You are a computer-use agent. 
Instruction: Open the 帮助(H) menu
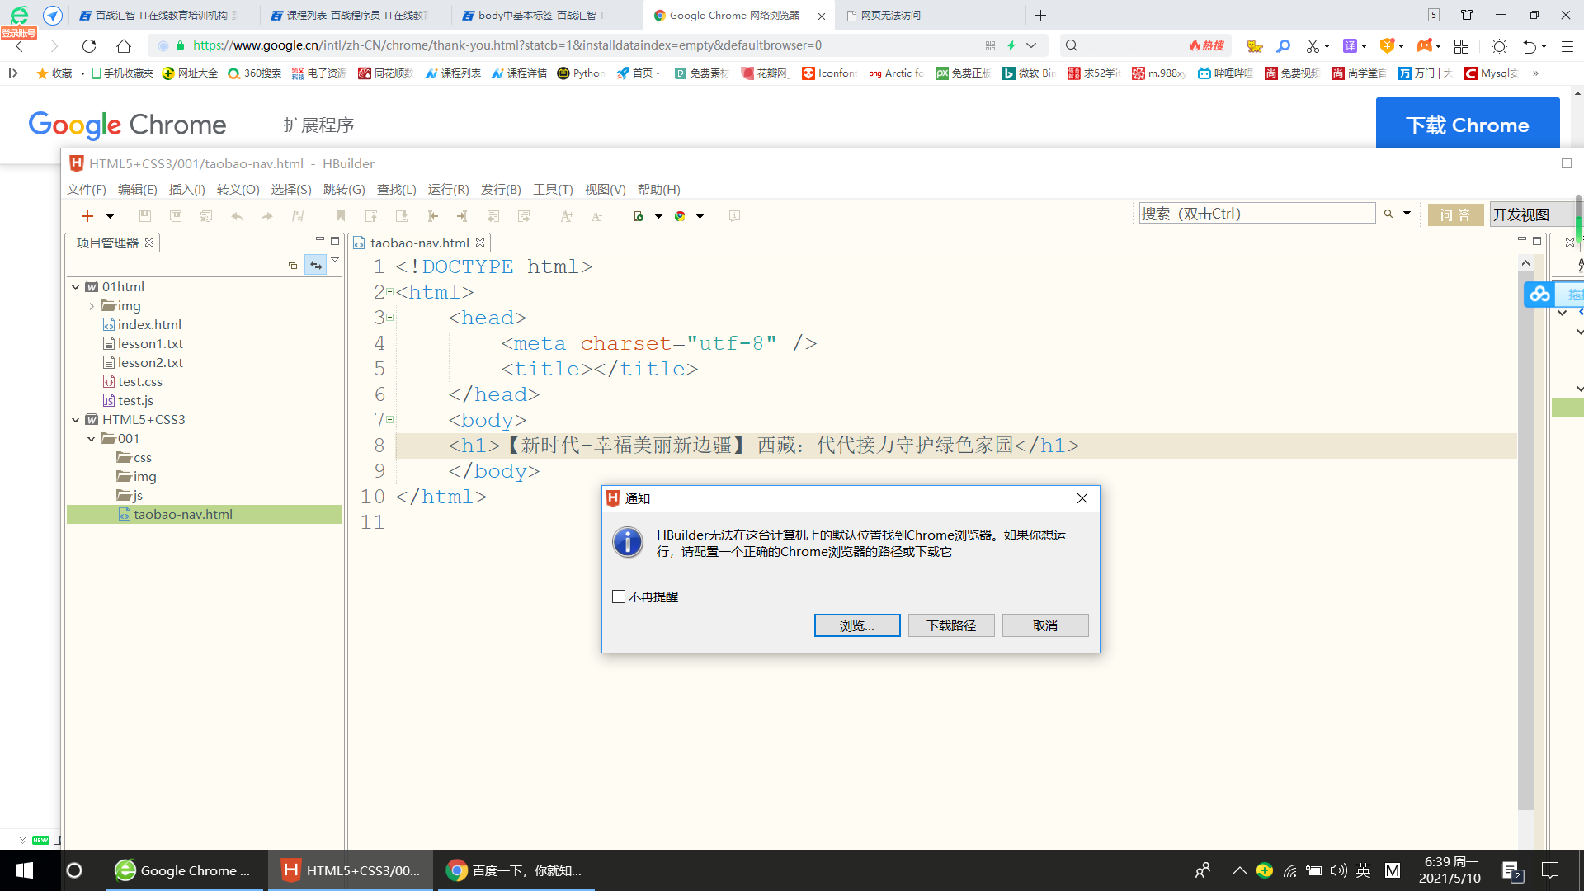tap(658, 189)
